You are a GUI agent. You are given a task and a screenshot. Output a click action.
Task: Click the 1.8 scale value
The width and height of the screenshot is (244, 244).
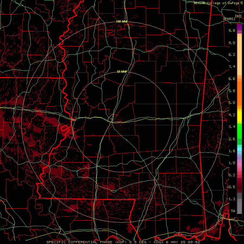(232, 151)
